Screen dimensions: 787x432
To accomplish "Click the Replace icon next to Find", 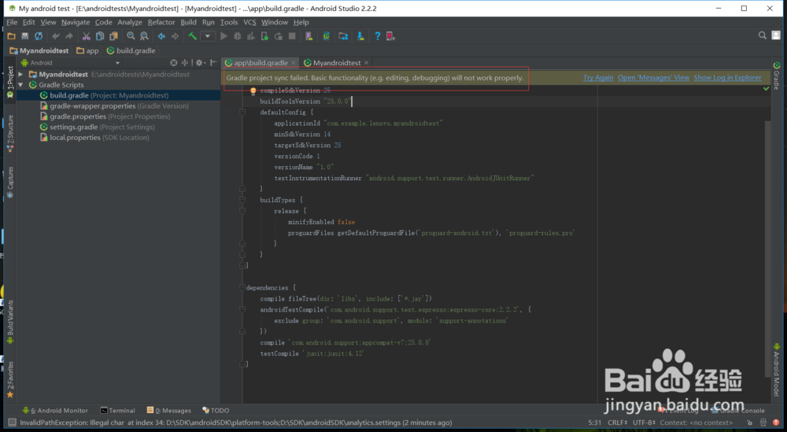I will 145,36.
